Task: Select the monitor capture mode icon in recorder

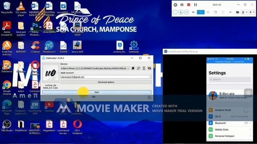Action: (x=208, y=12)
